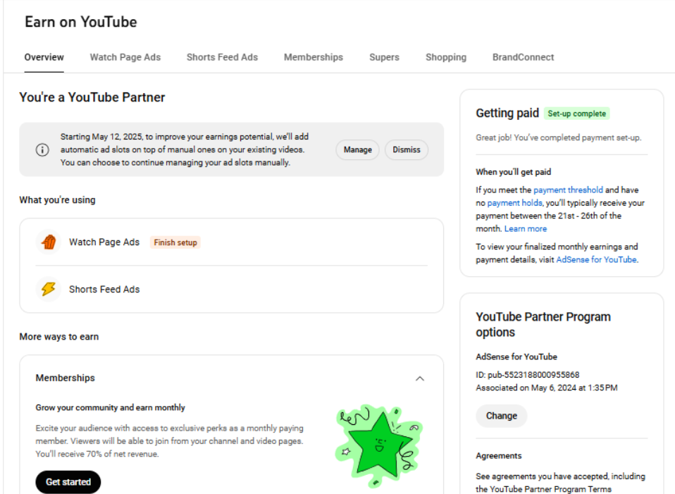Click the Watch Page Ads orange icon

[49, 242]
